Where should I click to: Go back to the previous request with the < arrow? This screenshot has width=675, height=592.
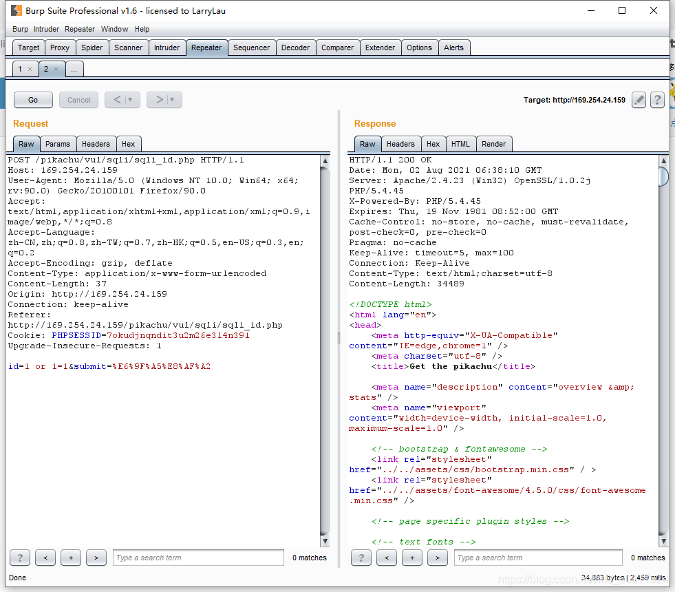pyautogui.click(x=117, y=100)
